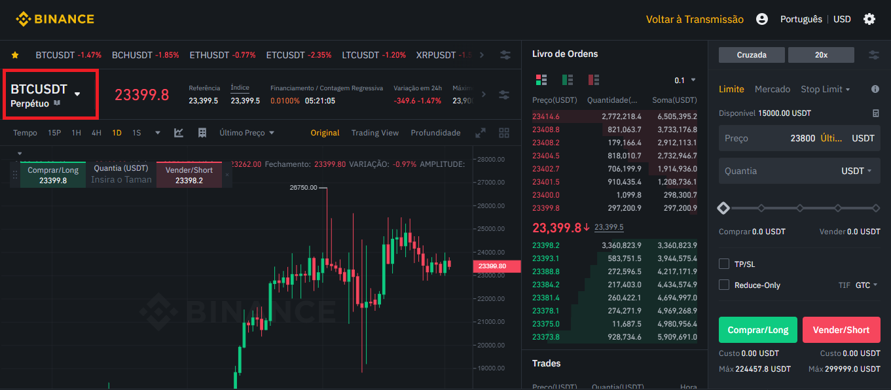The image size is (891, 390).
Task: Click the ticker list right arrow
Action: point(482,55)
